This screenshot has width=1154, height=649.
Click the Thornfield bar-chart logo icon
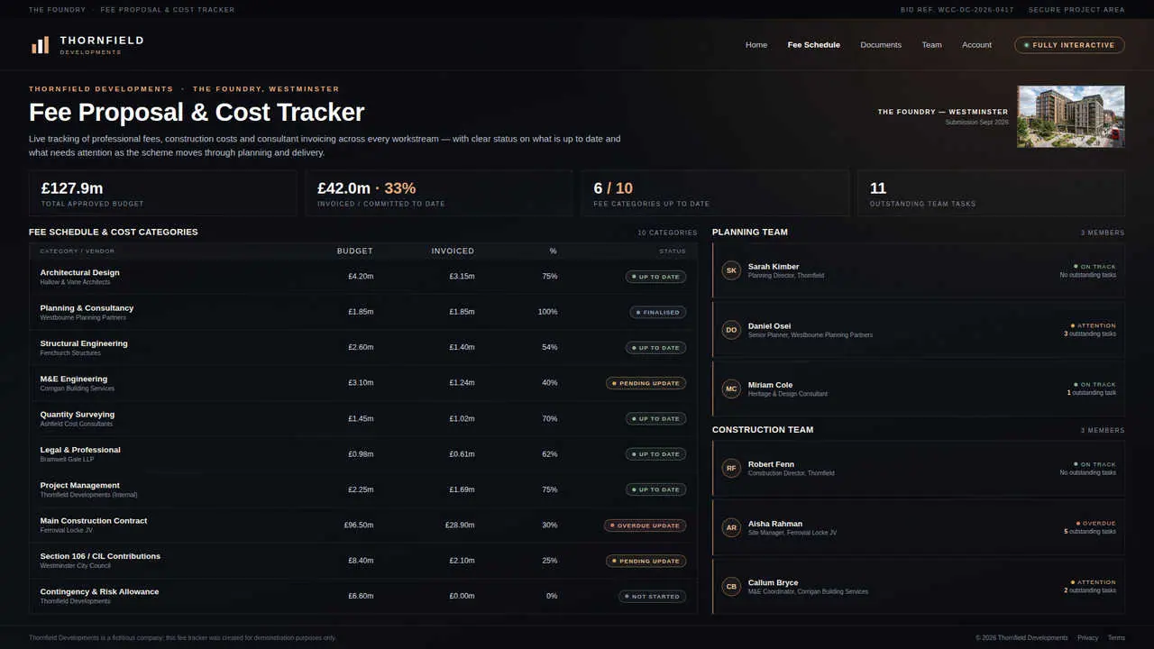[x=40, y=45]
